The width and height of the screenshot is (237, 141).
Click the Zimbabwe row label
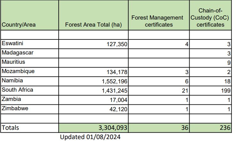[x=15, y=108]
